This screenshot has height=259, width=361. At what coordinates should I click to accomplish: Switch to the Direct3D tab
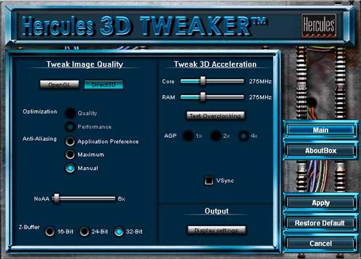[x=103, y=85]
